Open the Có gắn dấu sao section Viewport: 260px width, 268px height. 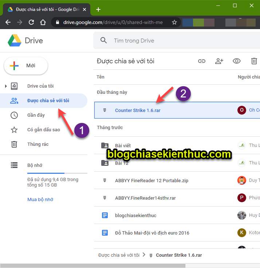[x=44, y=130]
